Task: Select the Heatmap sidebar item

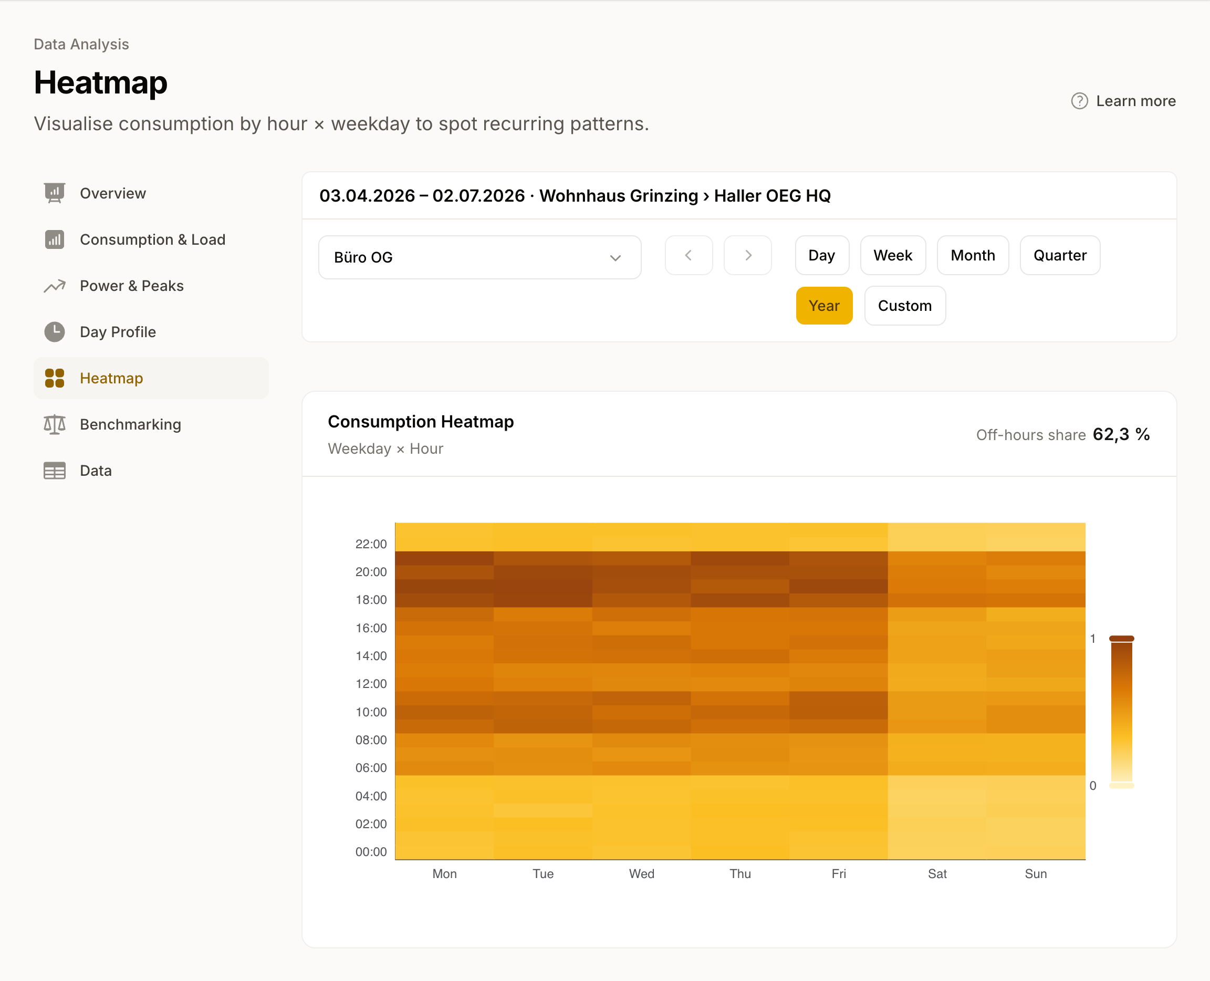Action: (151, 378)
